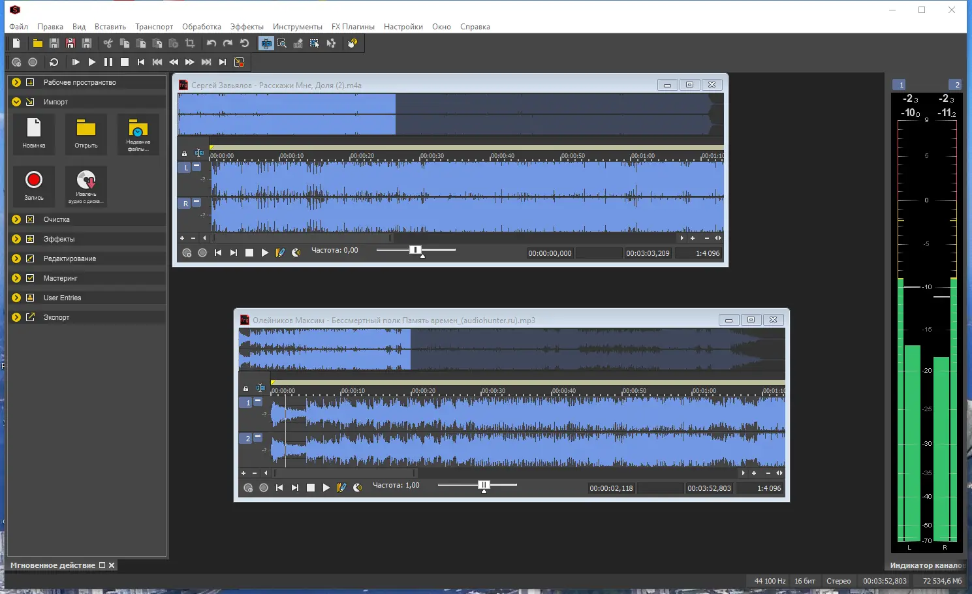Click rate slider in Сергей Завьялов window
Viewport: 972px width, 594px height.
[416, 250]
